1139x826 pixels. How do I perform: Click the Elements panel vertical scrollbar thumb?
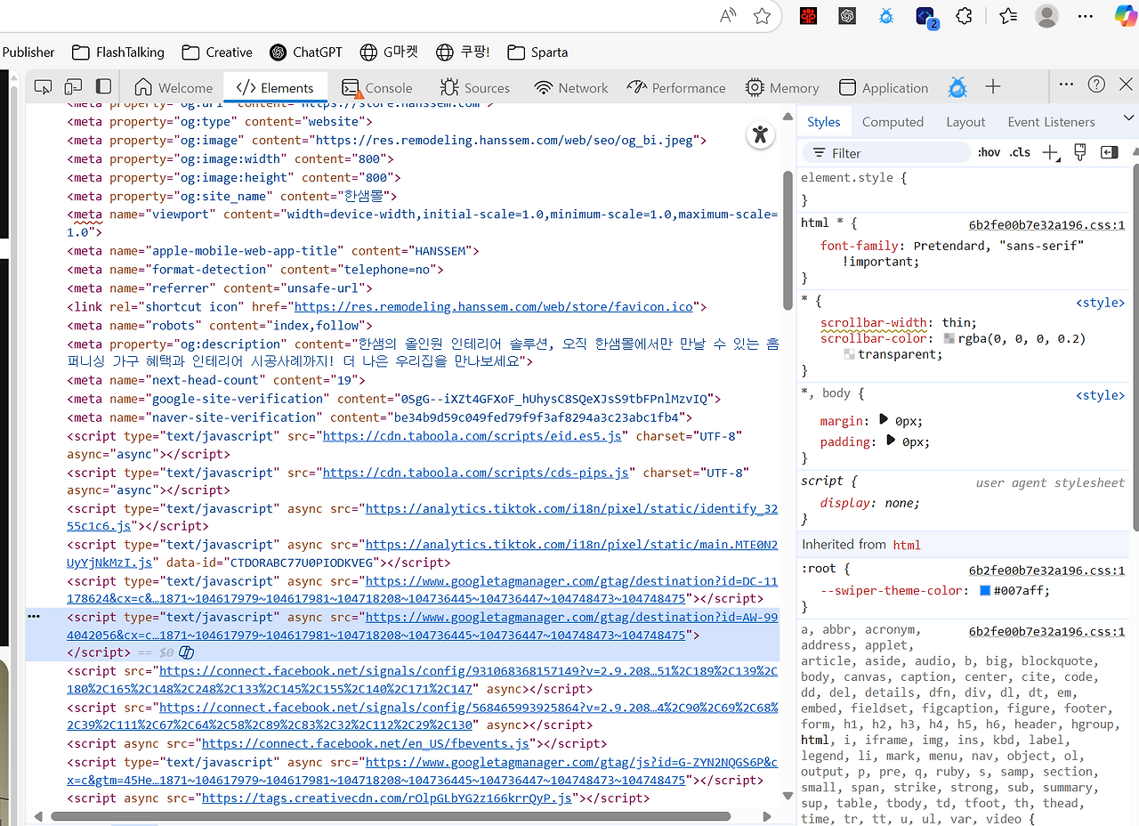pyautogui.click(x=787, y=240)
